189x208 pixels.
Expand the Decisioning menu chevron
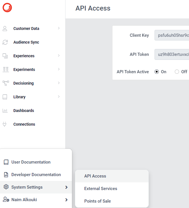pos(59,83)
